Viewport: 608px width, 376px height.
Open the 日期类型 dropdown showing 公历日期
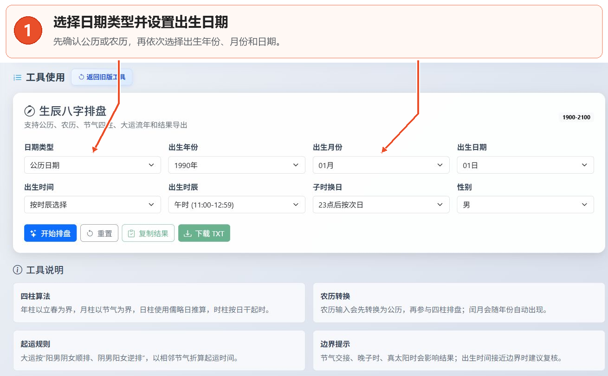[92, 165]
